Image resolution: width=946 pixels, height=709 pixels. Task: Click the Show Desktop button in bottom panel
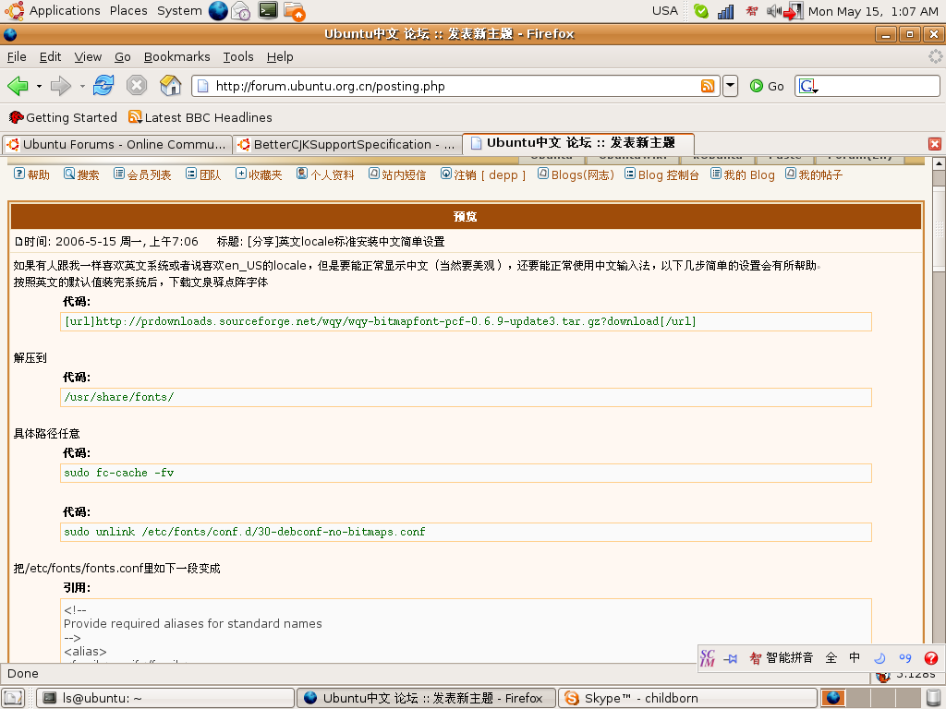point(13,698)
